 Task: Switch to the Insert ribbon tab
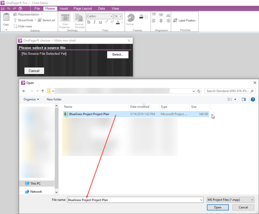click(x=64, y=9)
